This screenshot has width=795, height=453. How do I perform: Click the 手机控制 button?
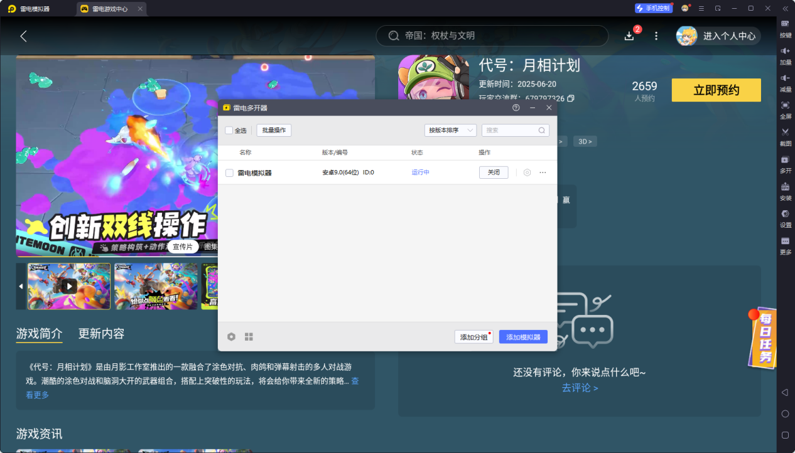pyautogui.click(x=652, y=8)
